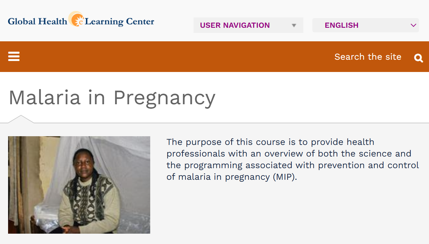Image resolution: width=429 pixels, height=244 pixels.
Task: Click the pointer notch below the title
Action: tap(21, 119)
